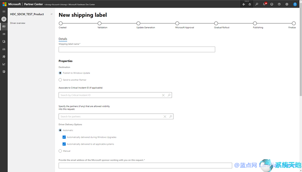Open Driver overview in side panel
This screenshot has height=172, width=302.
(x=18, y=23)
